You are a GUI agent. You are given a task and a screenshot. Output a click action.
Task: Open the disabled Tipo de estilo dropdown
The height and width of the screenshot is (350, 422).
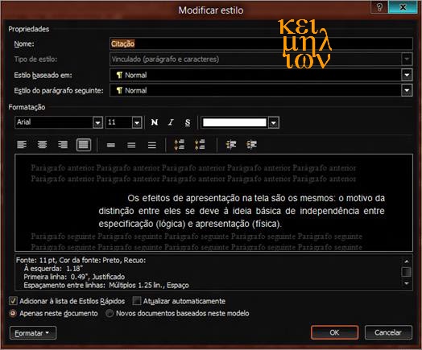(x=407, y=59)
